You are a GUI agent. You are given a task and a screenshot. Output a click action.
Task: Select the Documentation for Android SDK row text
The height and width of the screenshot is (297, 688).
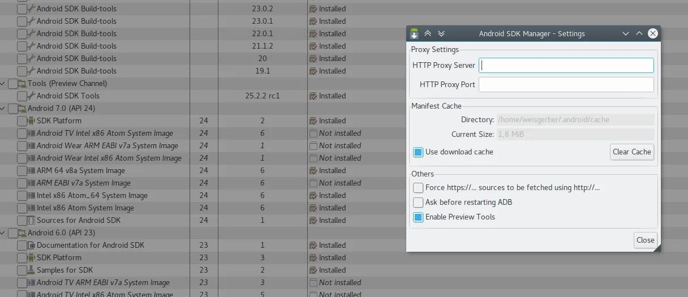click(91, 245)
